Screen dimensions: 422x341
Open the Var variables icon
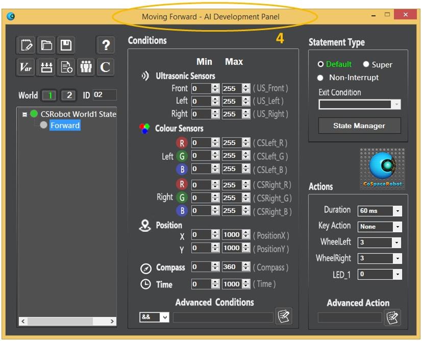(x=26, y=67)
